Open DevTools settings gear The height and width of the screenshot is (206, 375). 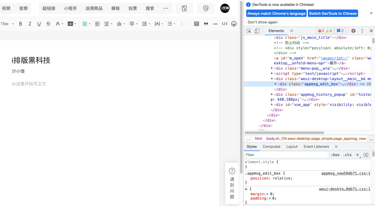(353, 31)
